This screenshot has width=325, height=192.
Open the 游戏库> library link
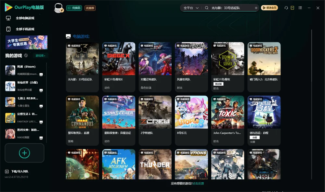(40, 56)
